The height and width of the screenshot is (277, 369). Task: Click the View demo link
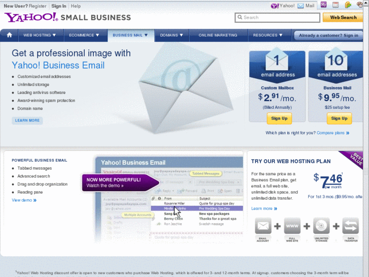[x=24, y=200]
